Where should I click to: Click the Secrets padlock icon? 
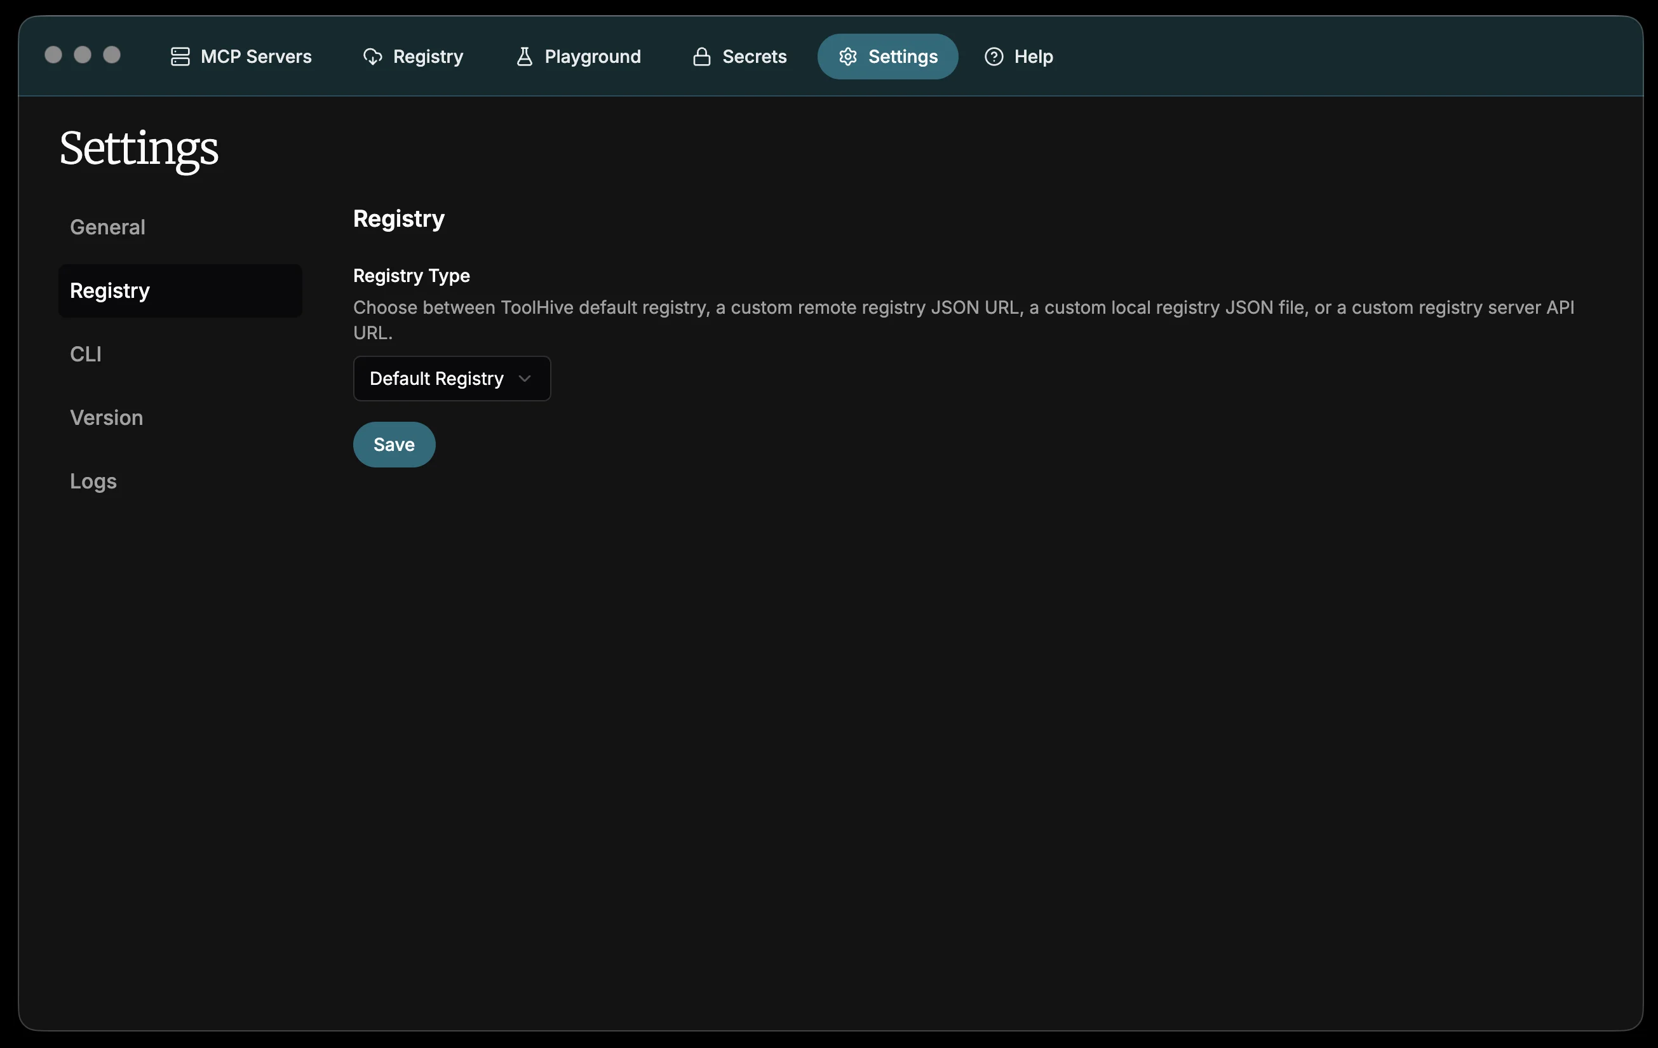701,57
